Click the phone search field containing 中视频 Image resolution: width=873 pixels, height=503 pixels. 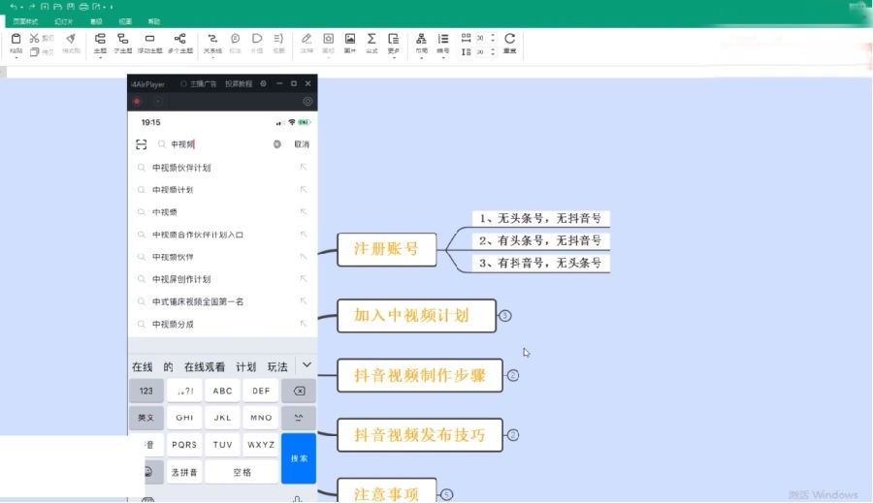(220, 144)
